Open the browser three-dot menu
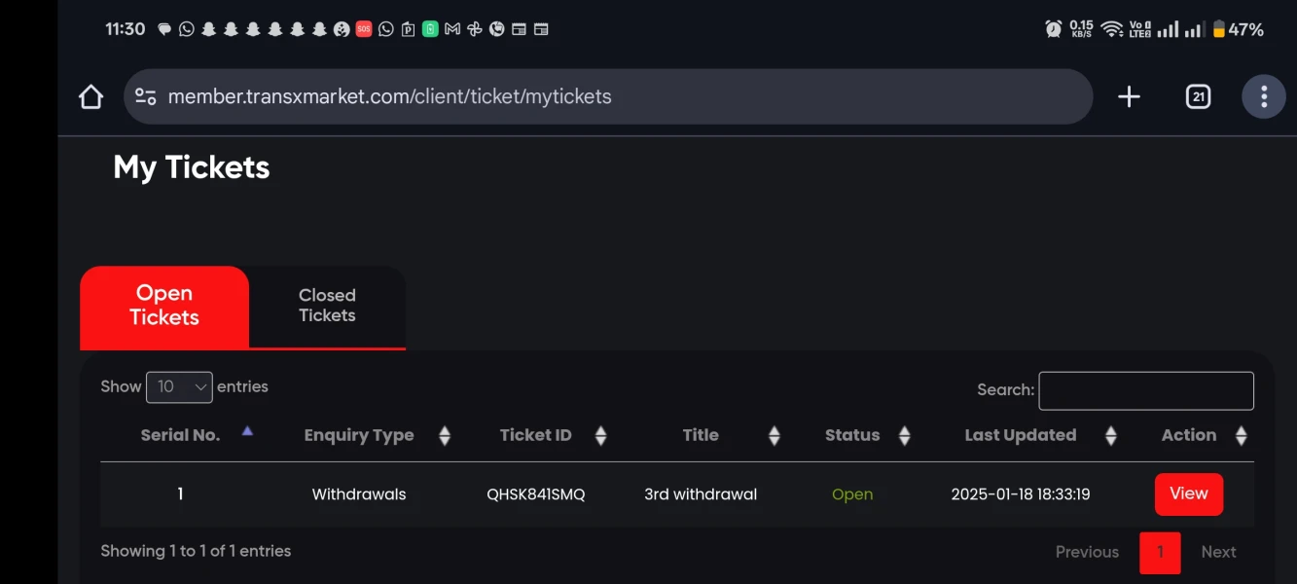Screen dimensions: 1297x584 pos(1263,96)
